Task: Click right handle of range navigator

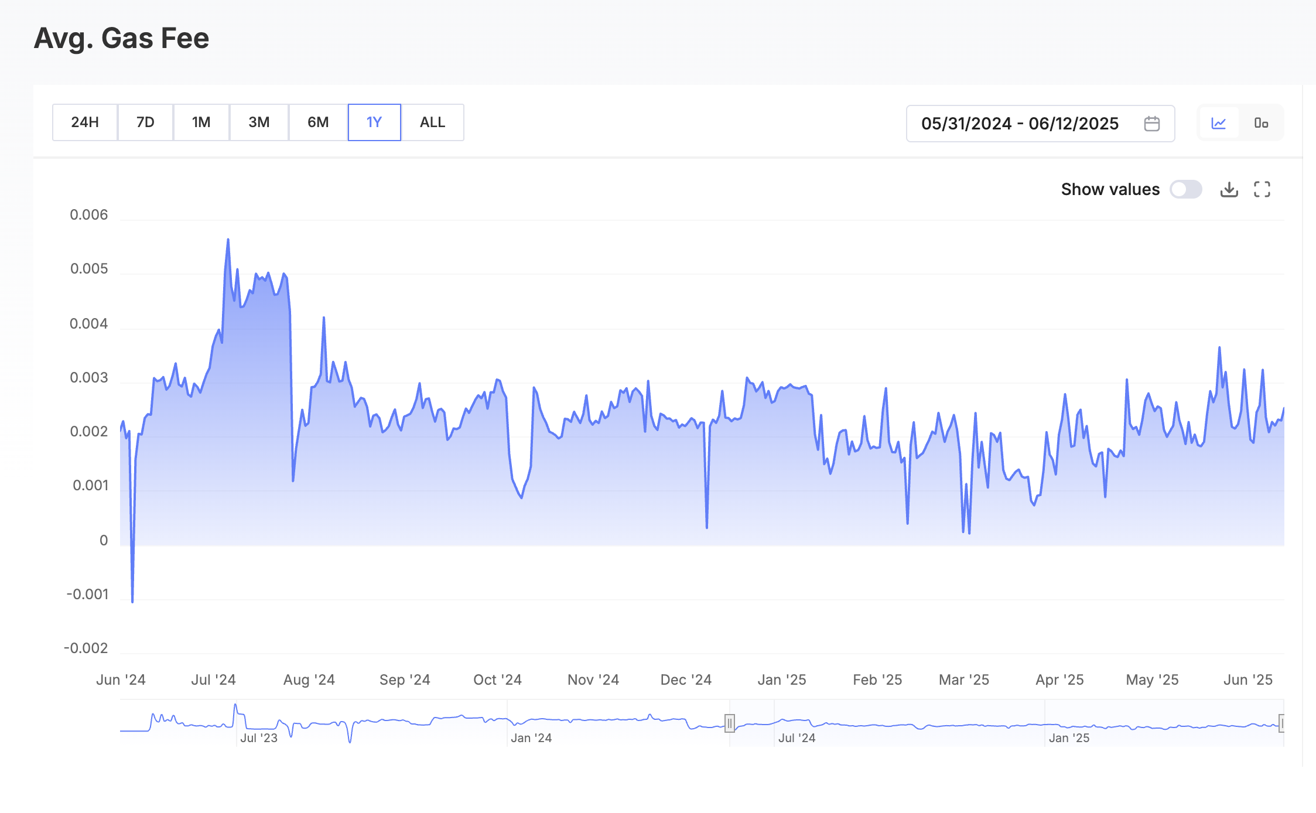Action: 1281,723
